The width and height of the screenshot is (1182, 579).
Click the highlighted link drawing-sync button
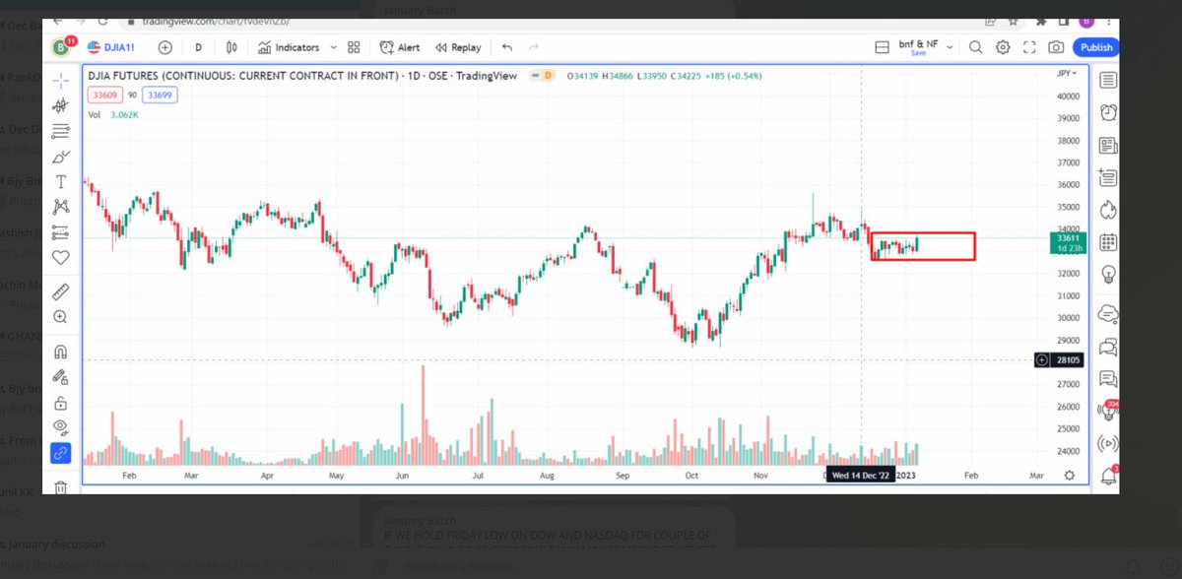point(61,453)
